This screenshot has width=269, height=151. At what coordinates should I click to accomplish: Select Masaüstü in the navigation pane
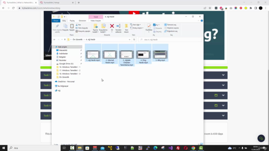point(63,50)
